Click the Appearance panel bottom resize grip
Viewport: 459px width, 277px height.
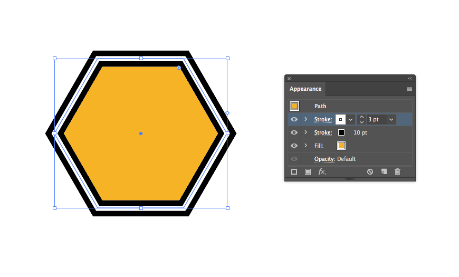[x=350, y=179]
